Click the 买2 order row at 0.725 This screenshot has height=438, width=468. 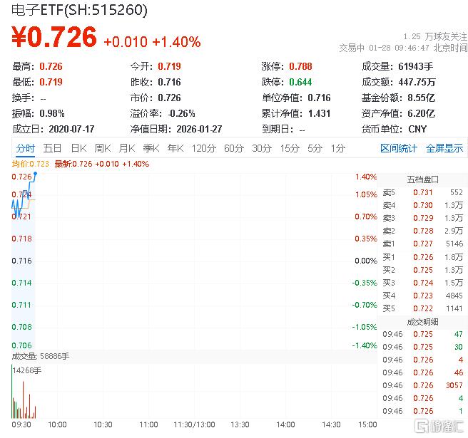(422, 270)
